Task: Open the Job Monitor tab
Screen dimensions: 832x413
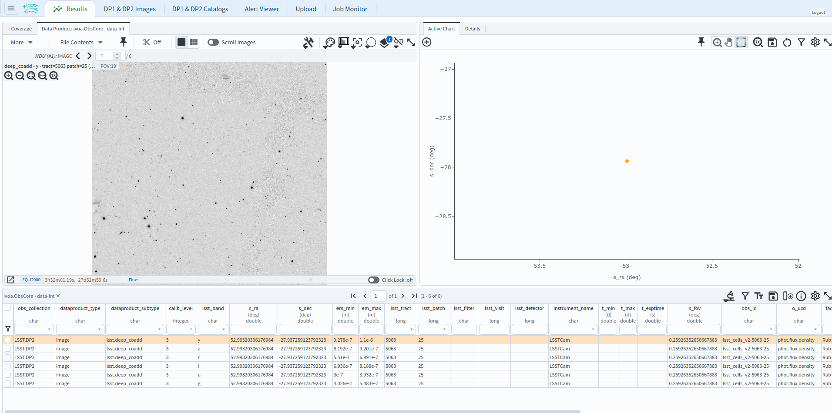Action: (x=350, y=9)
